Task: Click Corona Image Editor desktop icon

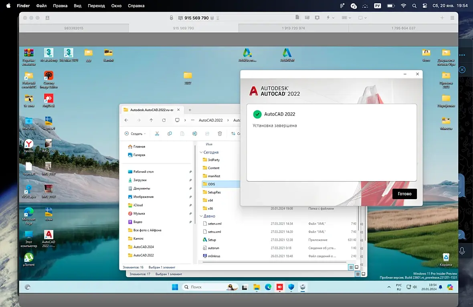Action: click(x=49, y=80)
